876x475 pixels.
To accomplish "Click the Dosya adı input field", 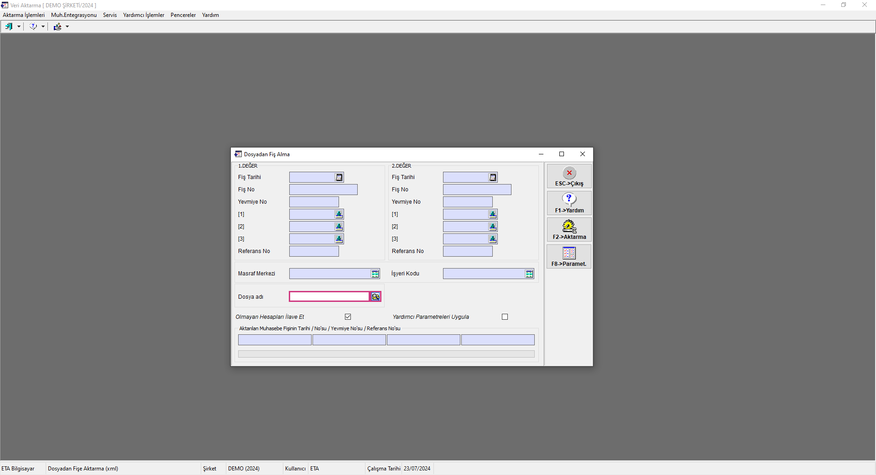I will pos(329,297).
